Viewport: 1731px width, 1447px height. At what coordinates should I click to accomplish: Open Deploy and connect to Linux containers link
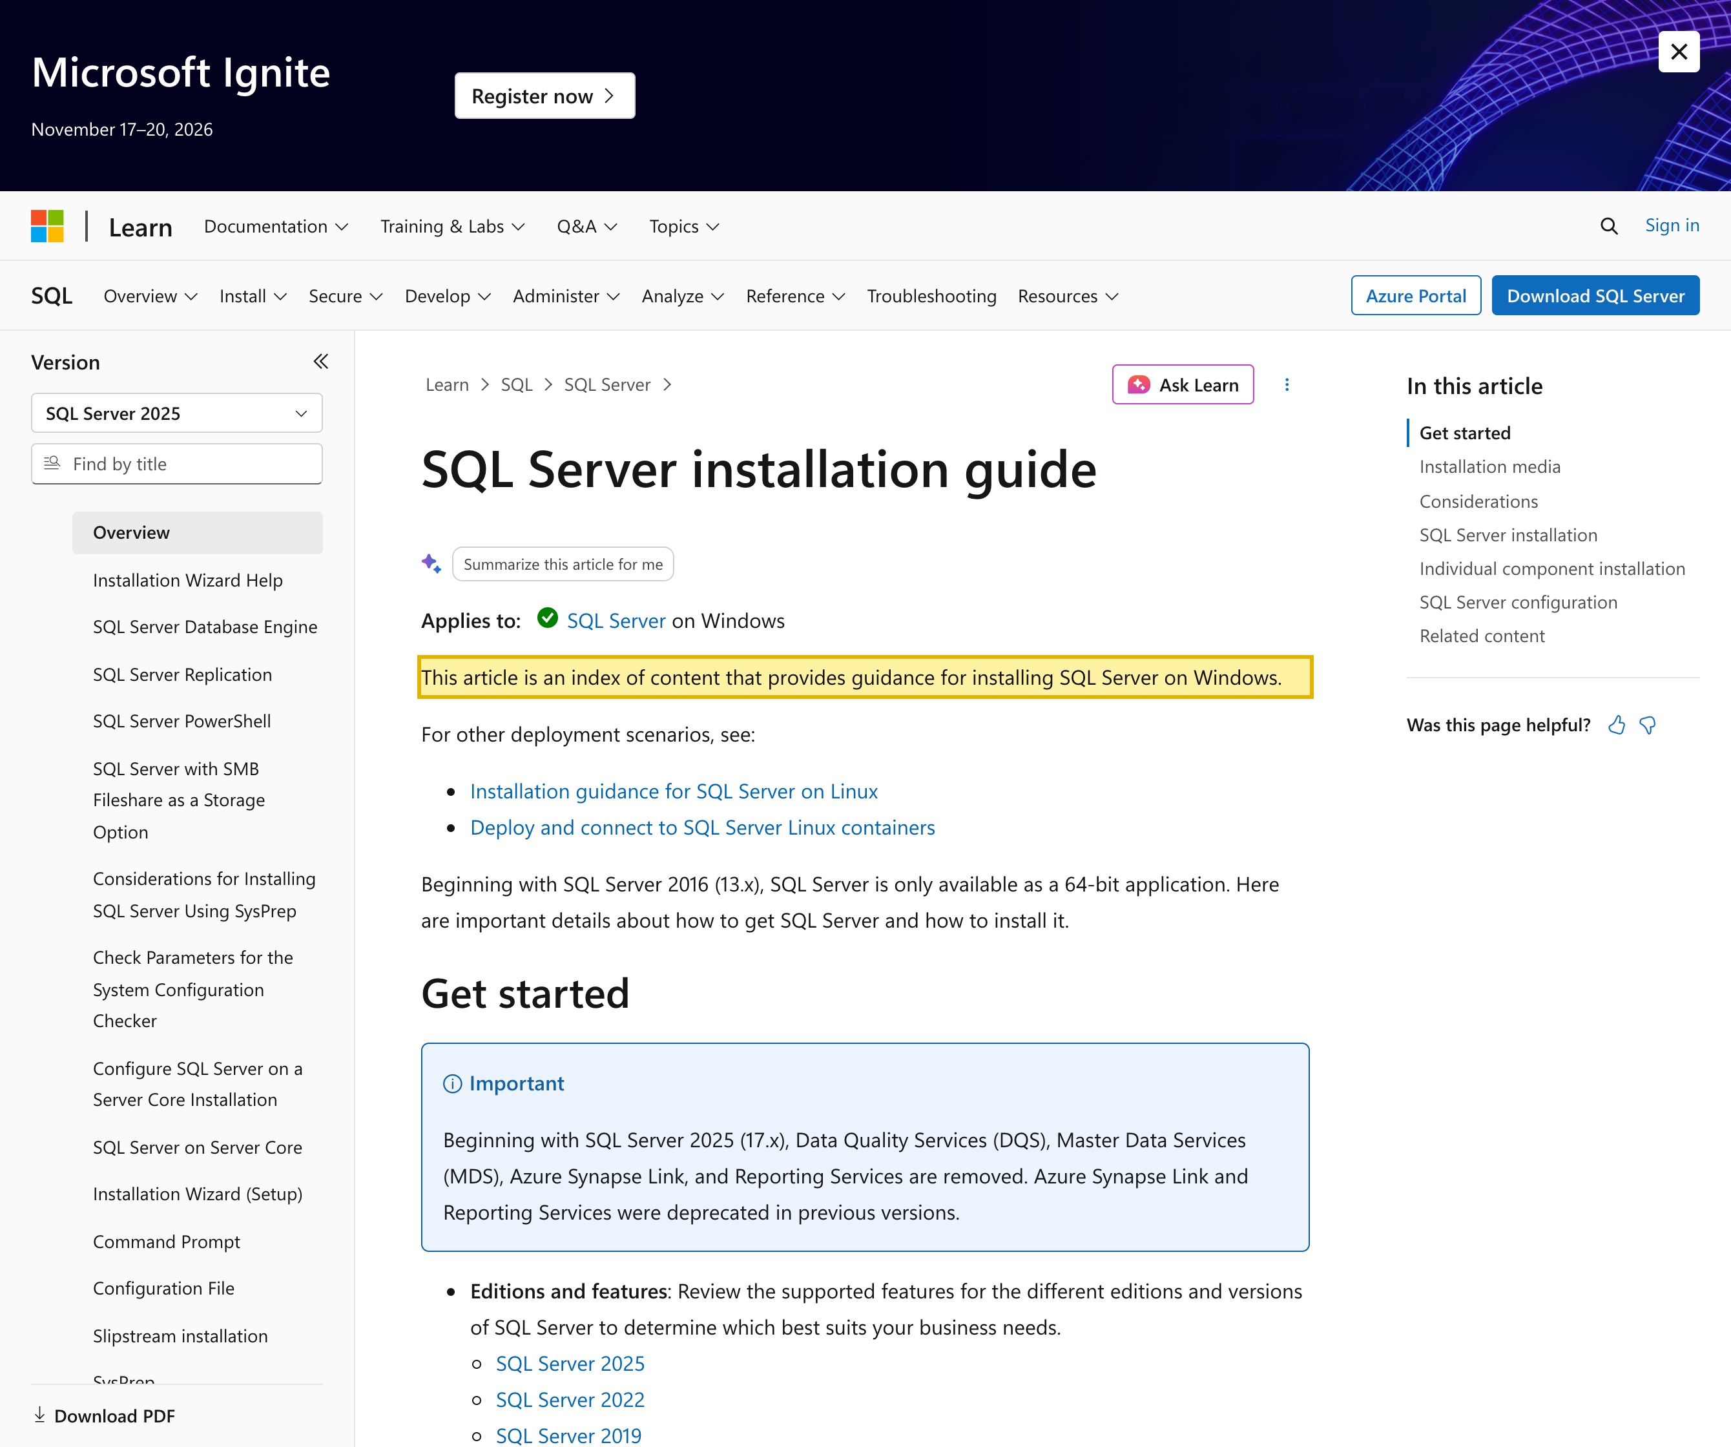tap(702, 828)
